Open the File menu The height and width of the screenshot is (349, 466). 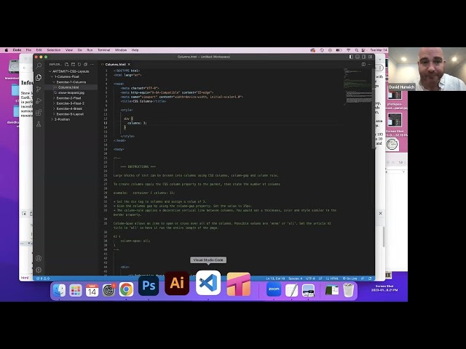tap(28, 50)
